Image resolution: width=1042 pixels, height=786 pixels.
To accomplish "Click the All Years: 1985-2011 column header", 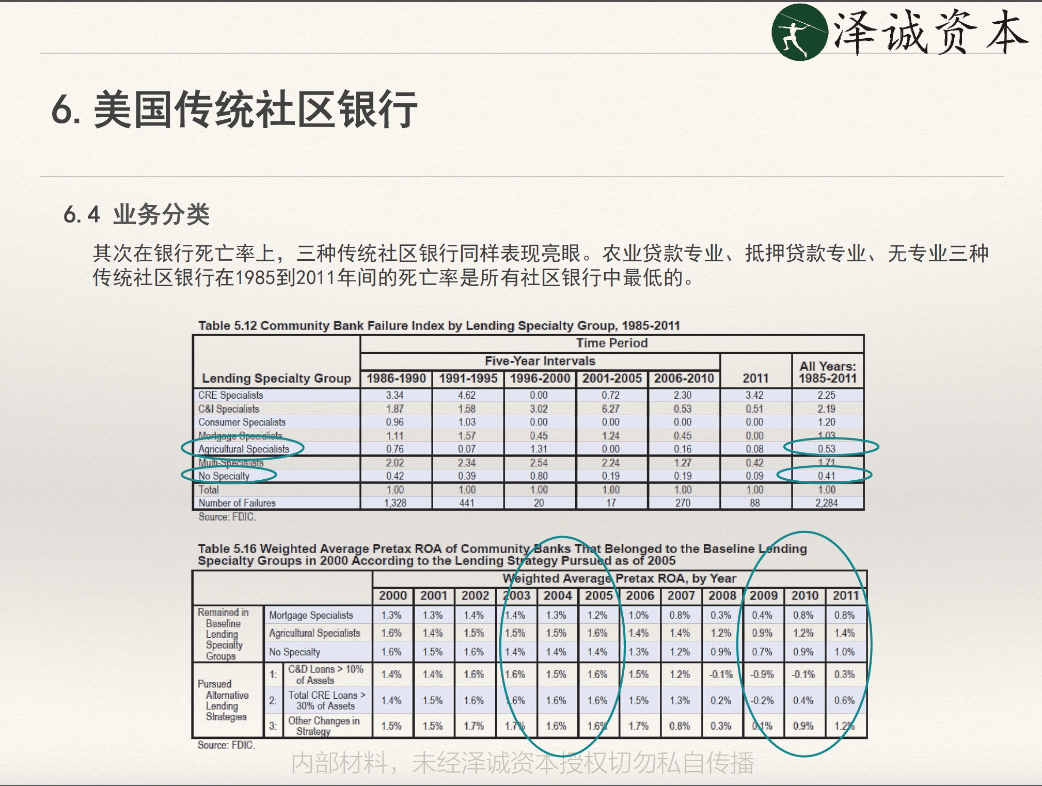I will (x=828, y=372).
